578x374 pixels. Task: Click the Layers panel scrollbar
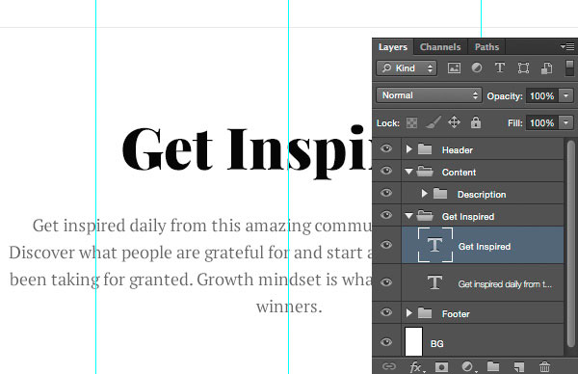571,244
